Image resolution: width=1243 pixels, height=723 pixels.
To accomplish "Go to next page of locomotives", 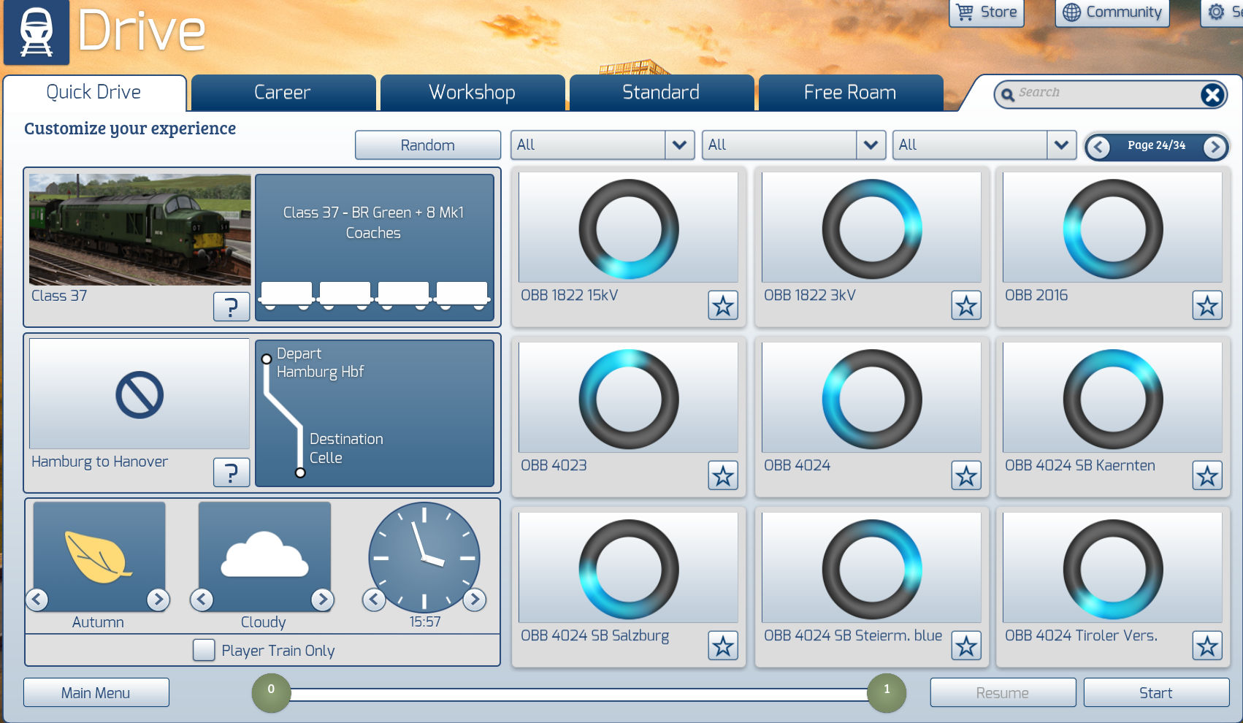I will pyautogui.click(x=1215, y=147).
